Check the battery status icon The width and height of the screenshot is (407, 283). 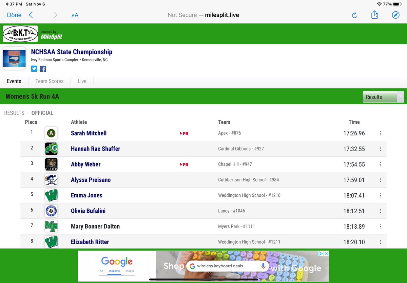[398, 4]
